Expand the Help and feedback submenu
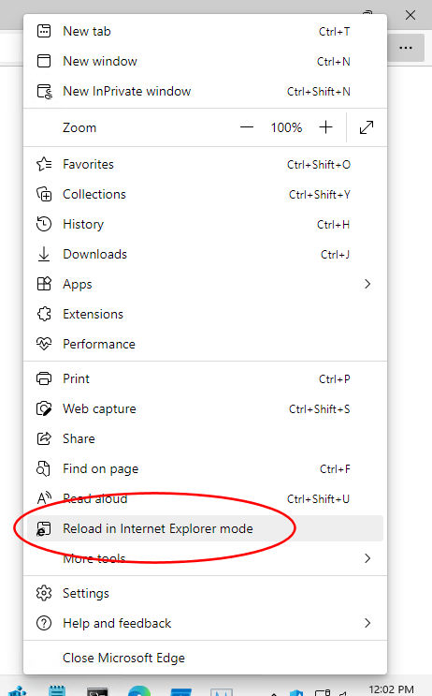The image size is (432, 696). click(x=205, y=623)
